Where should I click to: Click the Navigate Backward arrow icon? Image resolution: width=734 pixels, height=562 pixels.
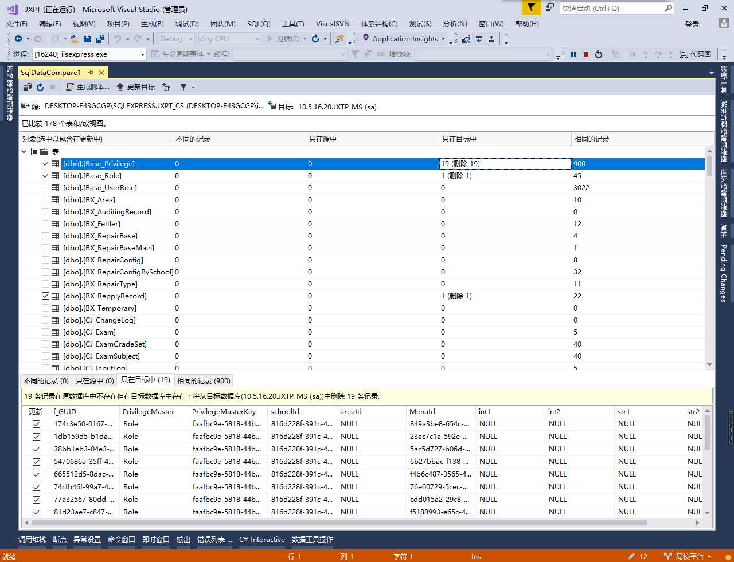click(19, 38)
